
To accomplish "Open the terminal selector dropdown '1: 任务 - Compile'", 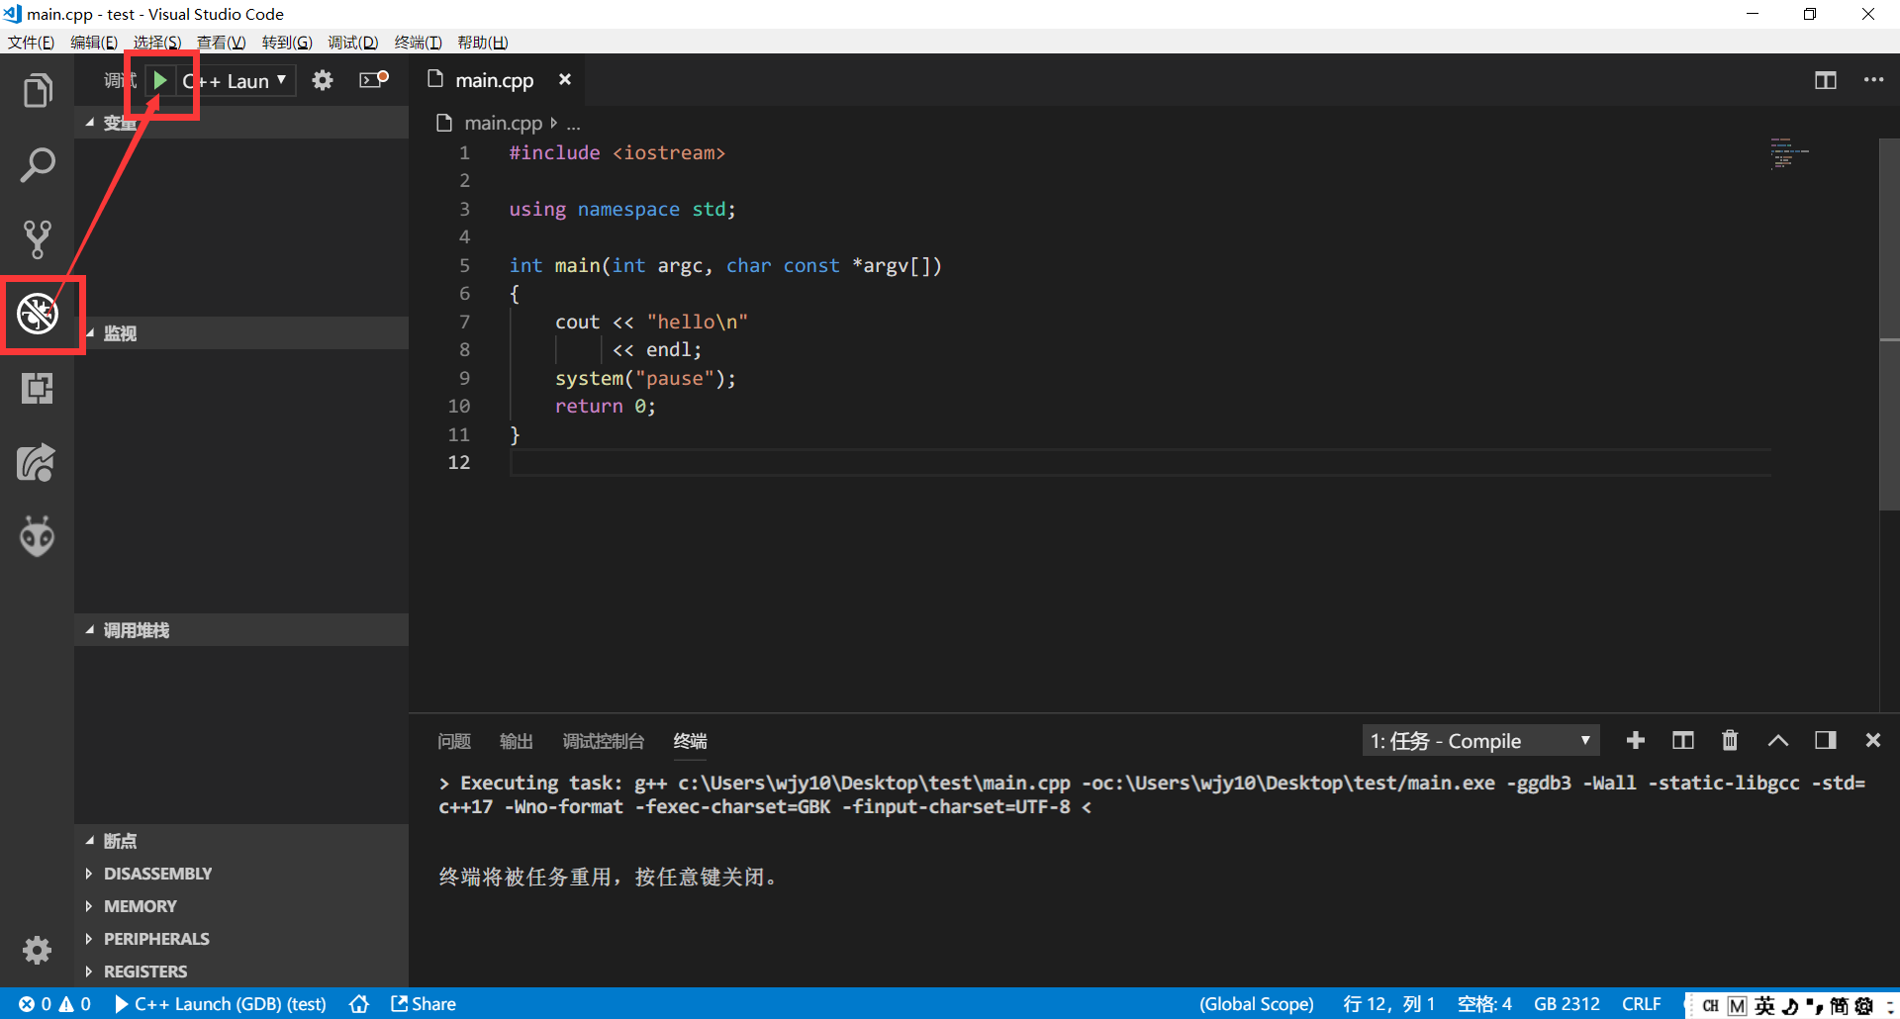I will coord(1480,741).
